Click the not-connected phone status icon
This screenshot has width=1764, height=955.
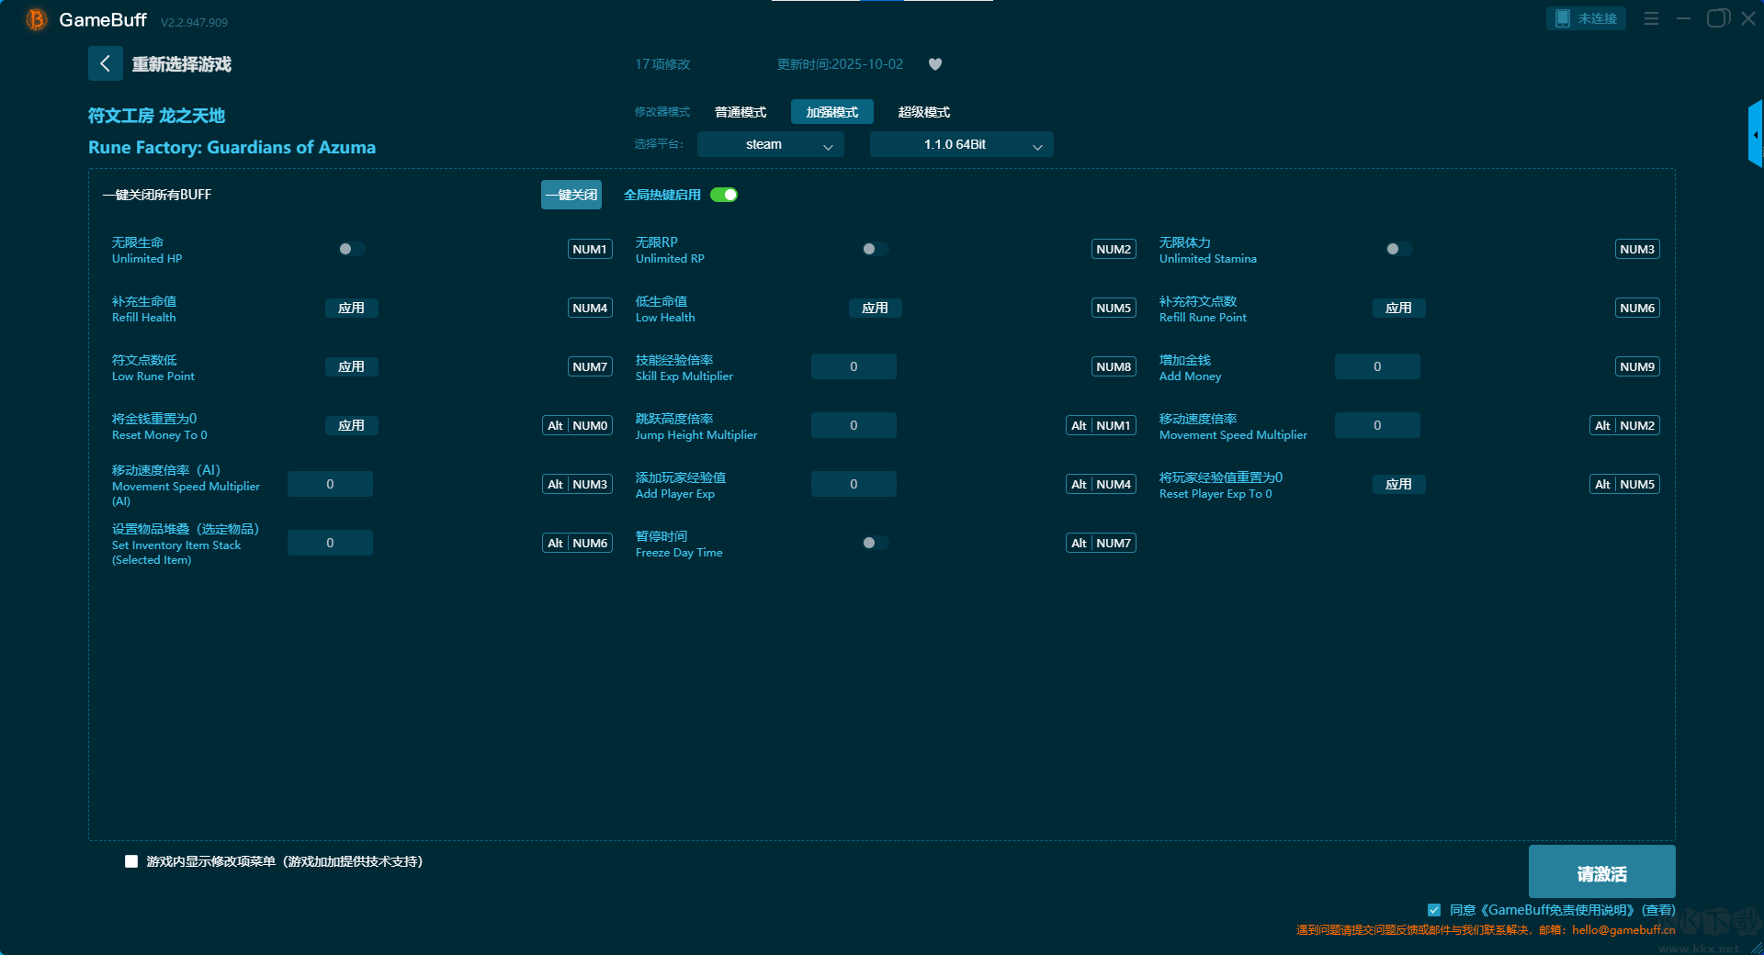1586,18
